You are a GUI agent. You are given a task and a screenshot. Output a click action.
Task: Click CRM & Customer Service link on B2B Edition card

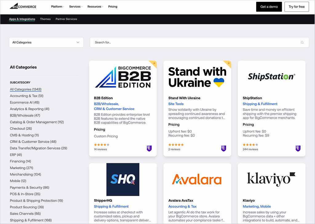[x=114, y=109]
